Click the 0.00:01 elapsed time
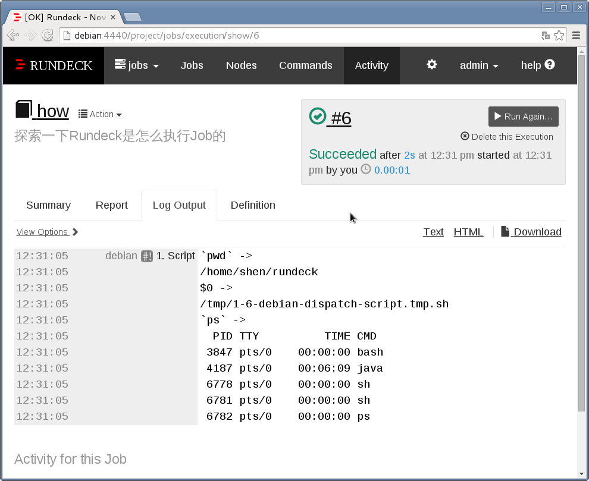 coord(392,170)
